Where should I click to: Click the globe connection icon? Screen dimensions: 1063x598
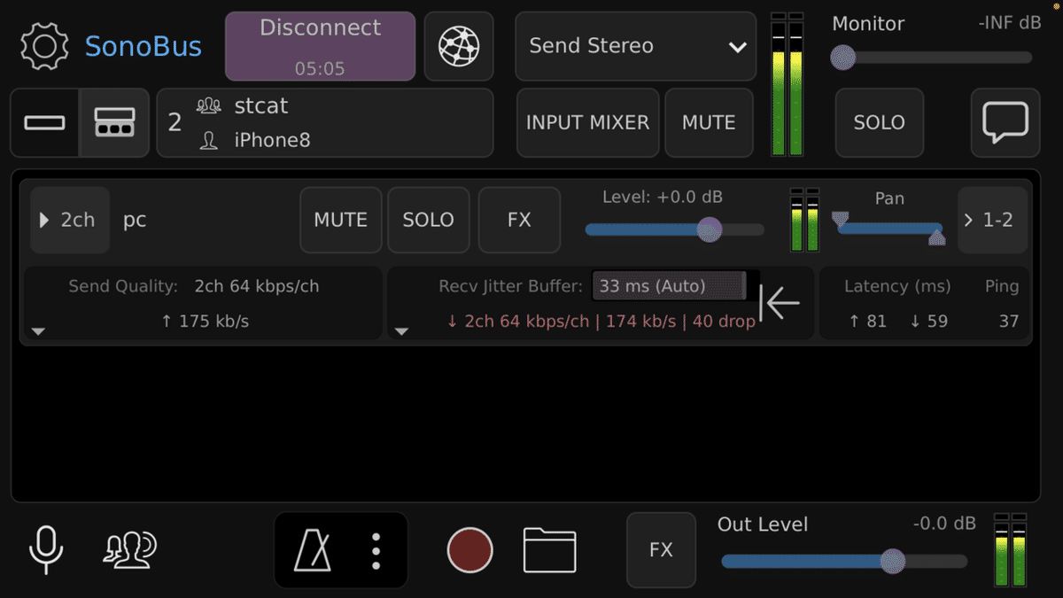459,46
